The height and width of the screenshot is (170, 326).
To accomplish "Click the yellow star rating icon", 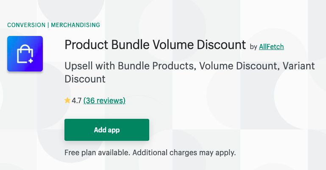I will (x=67, y=101).
